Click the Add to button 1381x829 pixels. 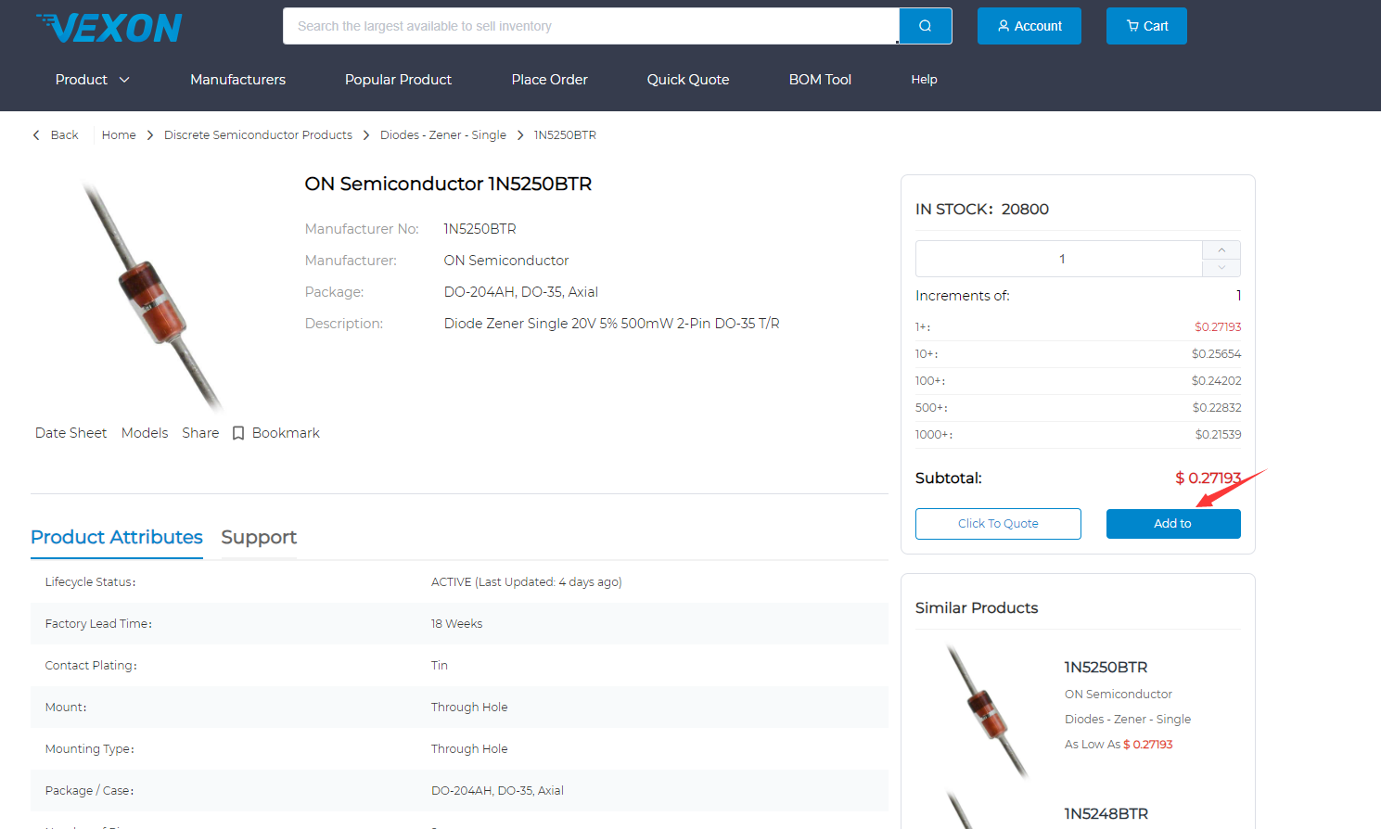1173,524
